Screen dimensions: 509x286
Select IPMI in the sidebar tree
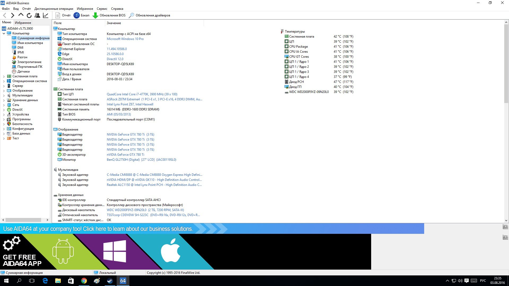tap(21, 52)
